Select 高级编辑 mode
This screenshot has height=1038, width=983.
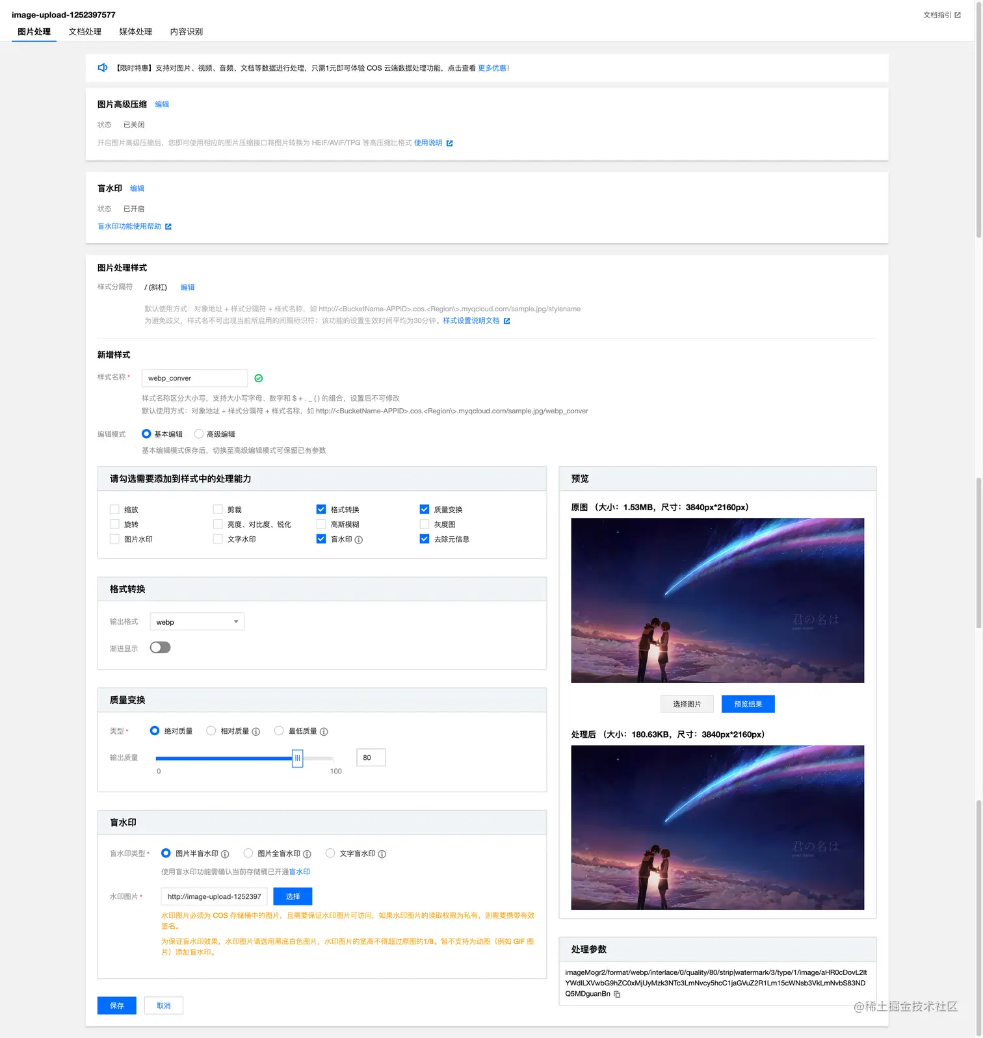(199, 434)
